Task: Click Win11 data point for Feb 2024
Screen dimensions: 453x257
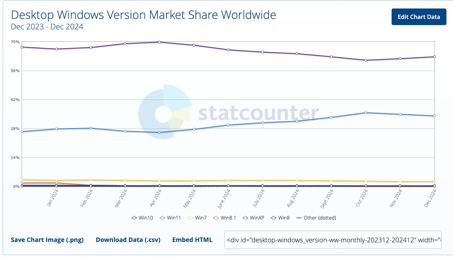Action: [x=91, y=128]
